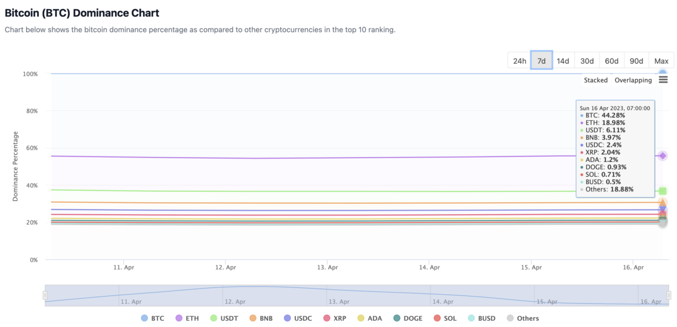Switch to Overlapping chart view
Image resolution: width=677 pixels, height=327 pixels.
(632, 80)
